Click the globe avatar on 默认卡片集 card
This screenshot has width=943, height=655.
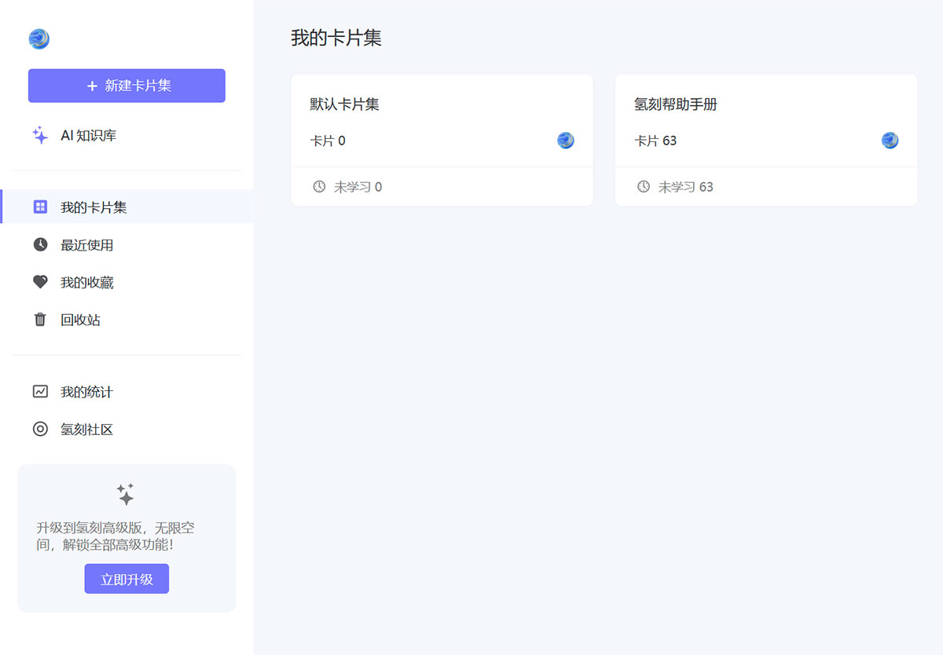(565, 141)
